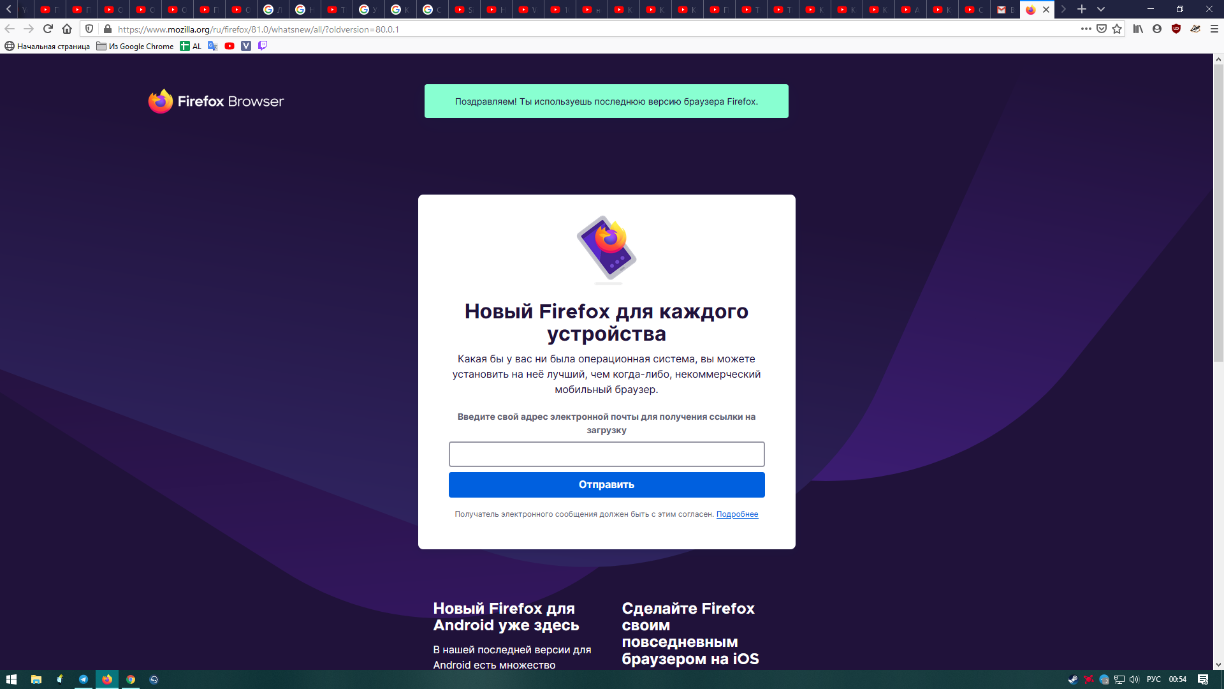Bookmark this page with star icon
This screenshot has width=1224, height=689.
point(1117,29)
